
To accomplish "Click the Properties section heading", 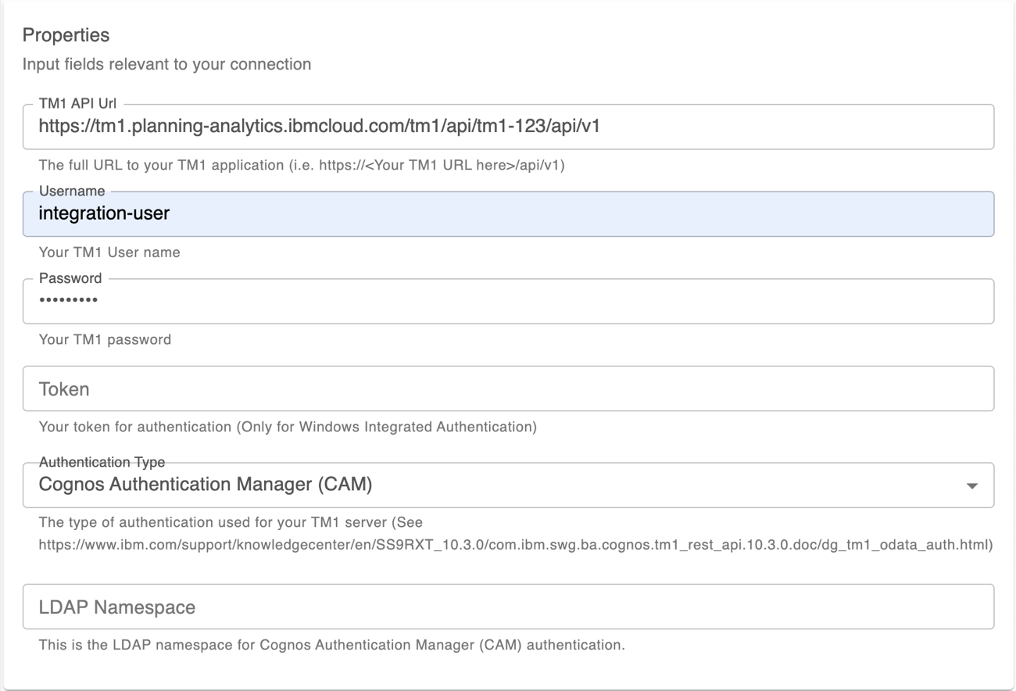I will (67, 34).
